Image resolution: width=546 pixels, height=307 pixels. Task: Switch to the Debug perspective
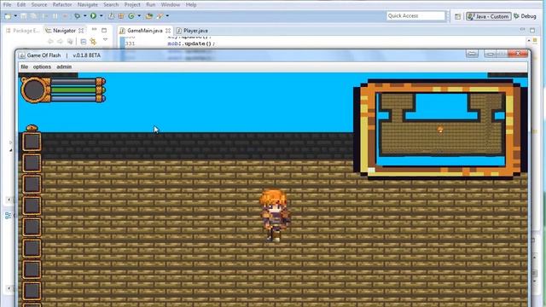coord(525,16)
